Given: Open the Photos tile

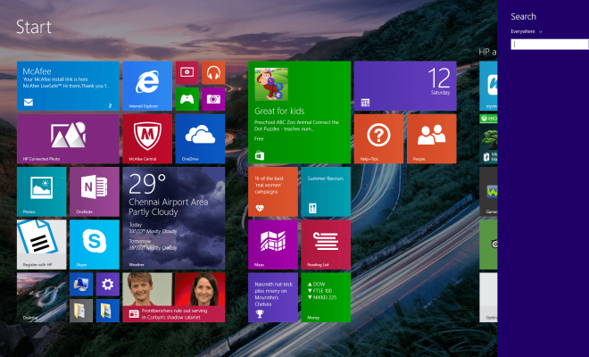Looking at the screenshot, I should click(x=42, y=192).
